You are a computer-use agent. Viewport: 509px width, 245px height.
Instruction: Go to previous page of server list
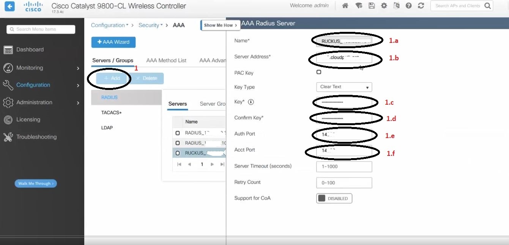[189, 164]
